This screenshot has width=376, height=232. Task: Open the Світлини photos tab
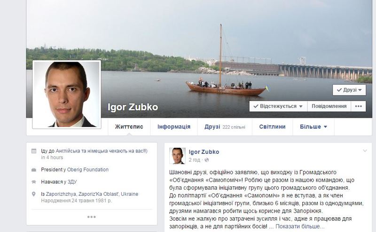tap(272, 127)
